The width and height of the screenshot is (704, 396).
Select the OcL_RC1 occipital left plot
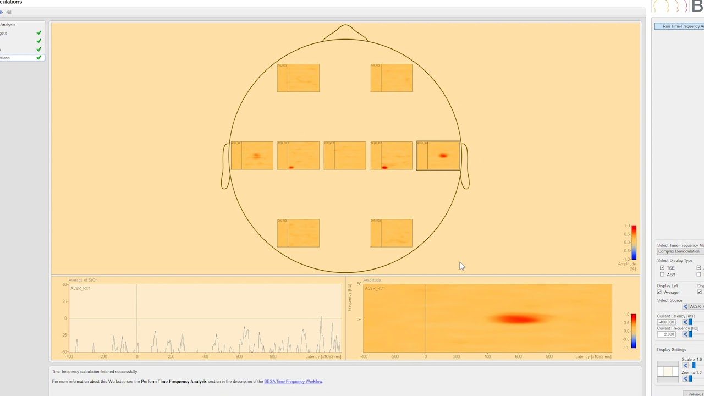[x=298, y=233]
